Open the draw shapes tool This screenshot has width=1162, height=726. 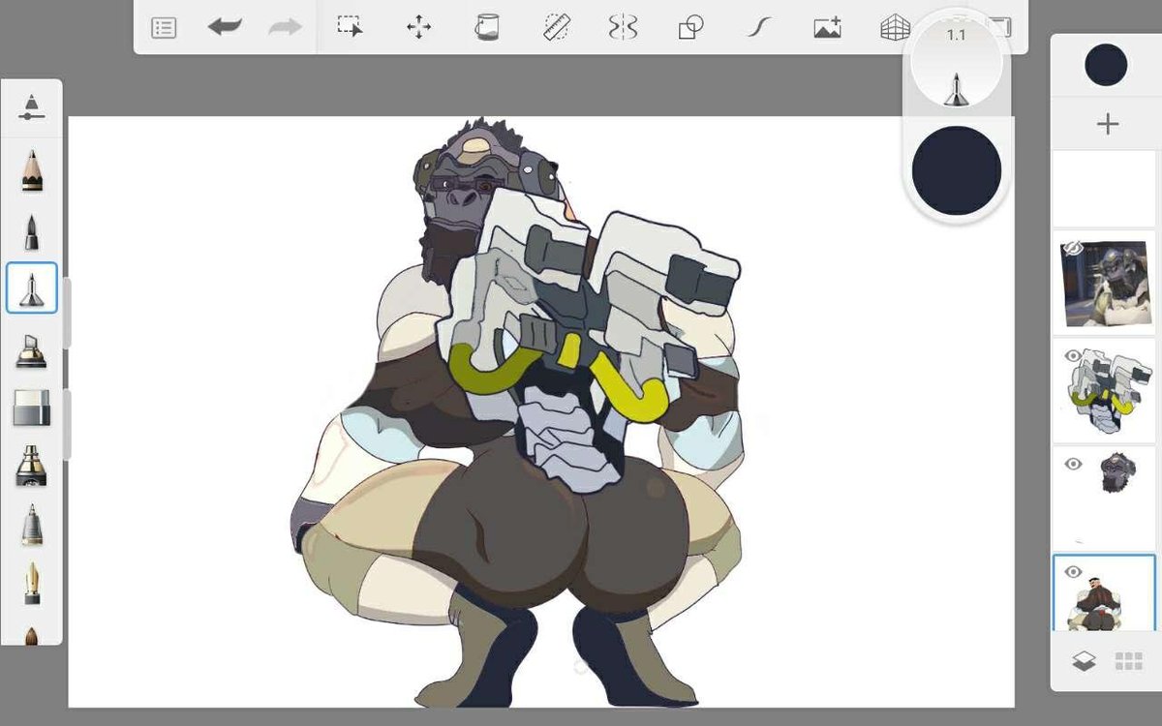(x=690, y=27)
